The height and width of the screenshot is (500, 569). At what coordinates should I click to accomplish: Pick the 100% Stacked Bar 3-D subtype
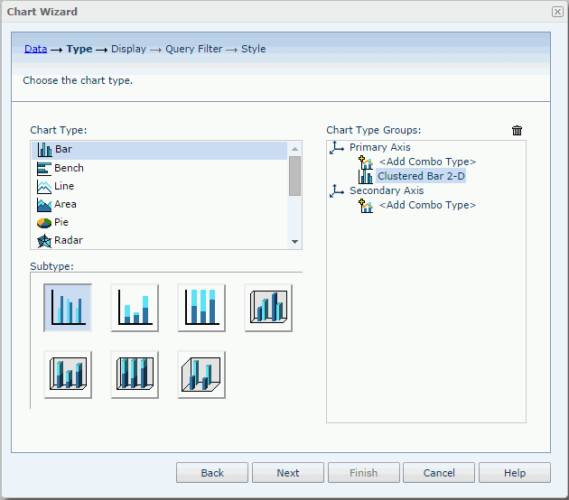pyautogui.click(x=135, y=375)
